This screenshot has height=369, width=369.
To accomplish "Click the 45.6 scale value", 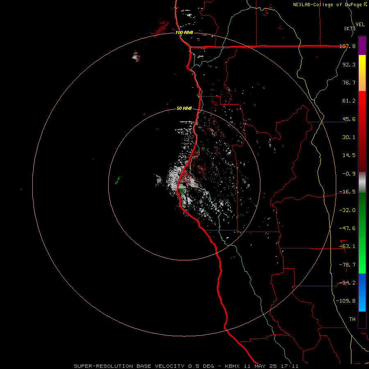I will 349,119.
